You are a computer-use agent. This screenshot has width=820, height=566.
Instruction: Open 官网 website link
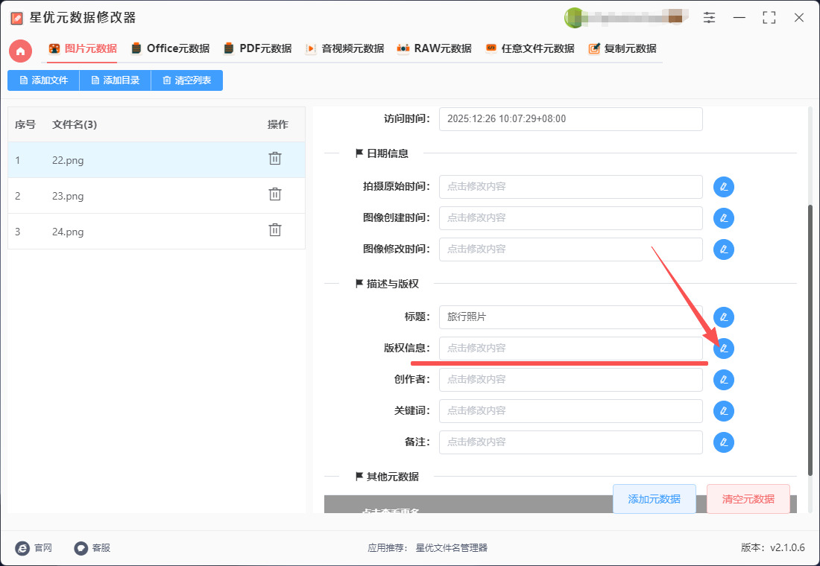(34, 547)
